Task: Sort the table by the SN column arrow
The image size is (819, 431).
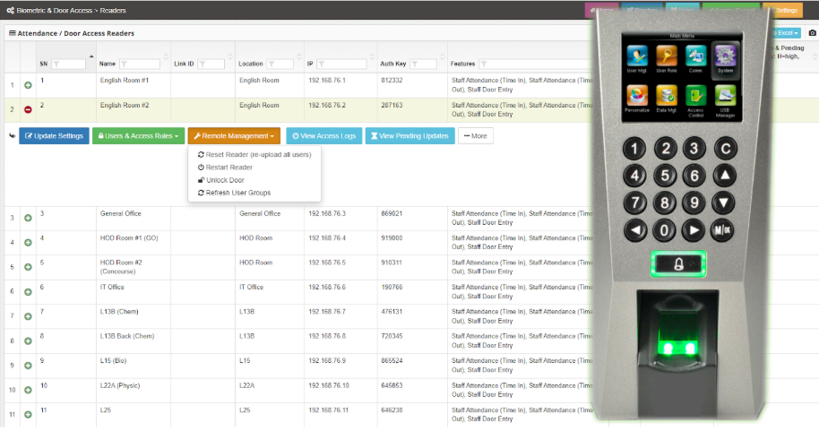Action: tap(91, 56)
